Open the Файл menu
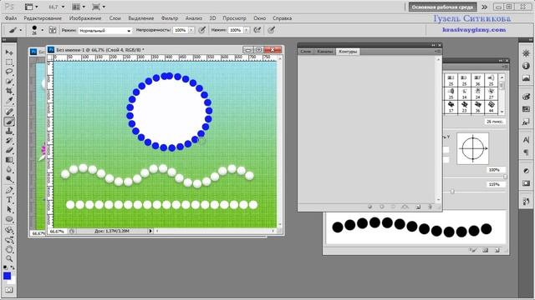Viewport: 535px width, 300px height. 11,18
